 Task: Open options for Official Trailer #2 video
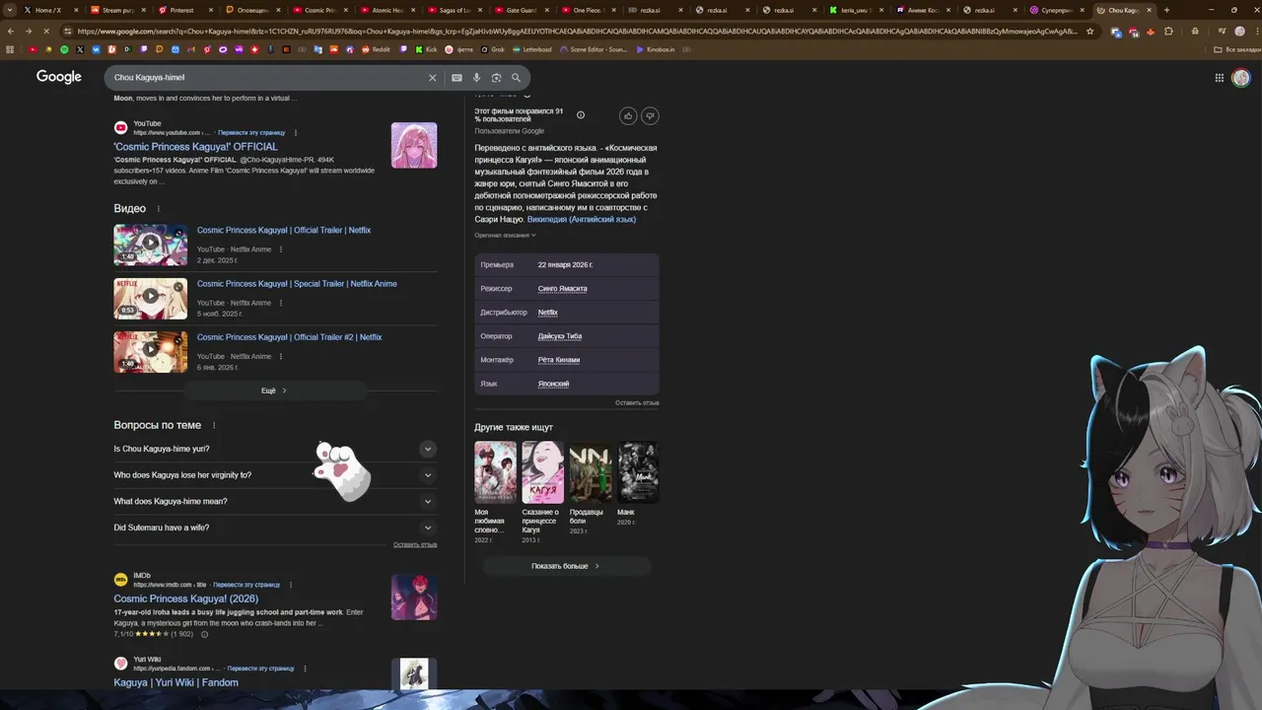(281, 356)
